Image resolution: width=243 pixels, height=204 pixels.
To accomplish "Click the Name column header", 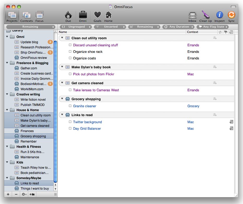I will [122, 32].
